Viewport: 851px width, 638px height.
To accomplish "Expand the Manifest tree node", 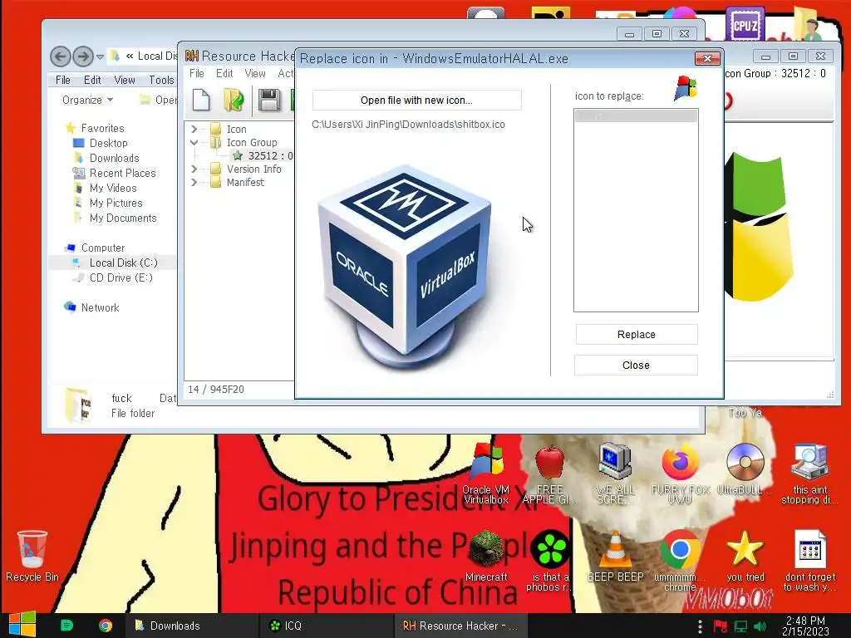I will [194, 182].
